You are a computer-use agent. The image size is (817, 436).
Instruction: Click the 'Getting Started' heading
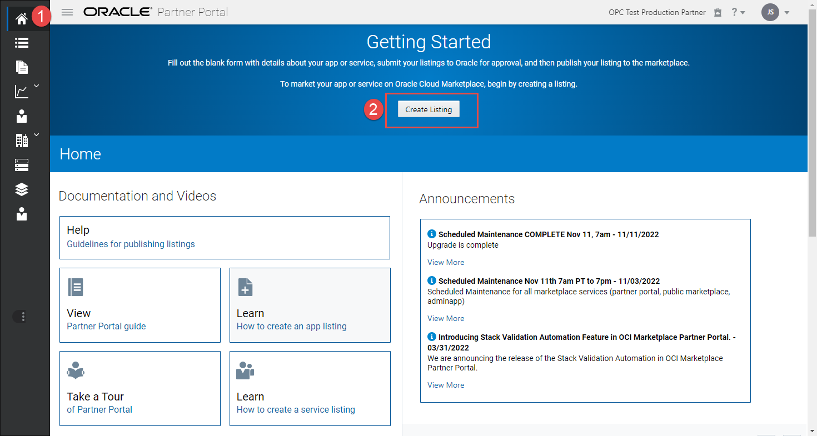coord(429,42)
